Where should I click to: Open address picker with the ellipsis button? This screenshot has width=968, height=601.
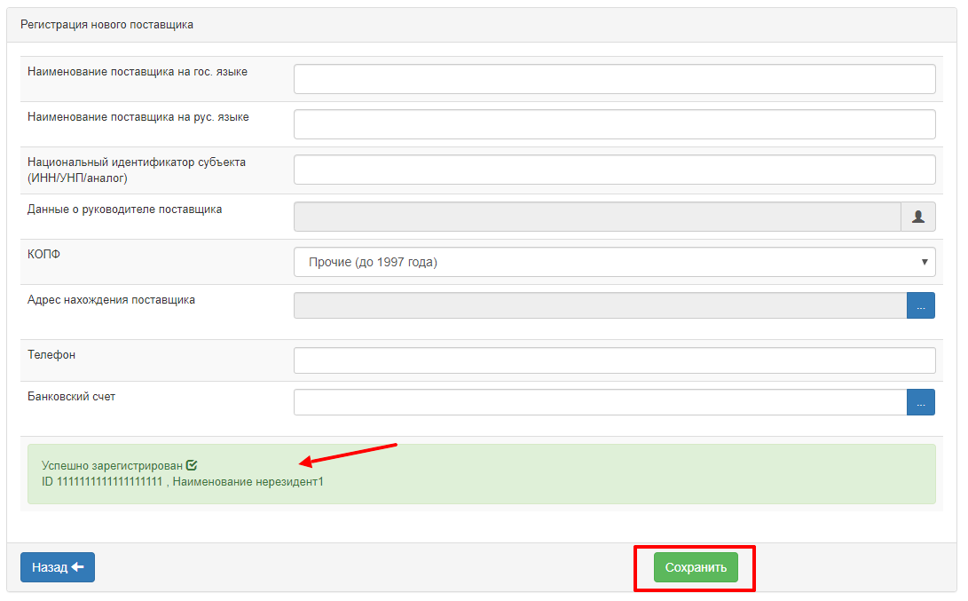[x=920, y=305]
